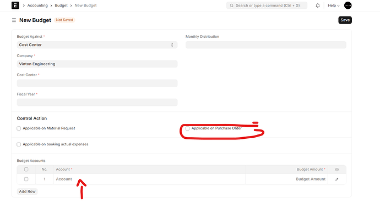Select row 1 checkbox in Budget Accounts
The width and height of the screenshot is (380, 209).
26,179
